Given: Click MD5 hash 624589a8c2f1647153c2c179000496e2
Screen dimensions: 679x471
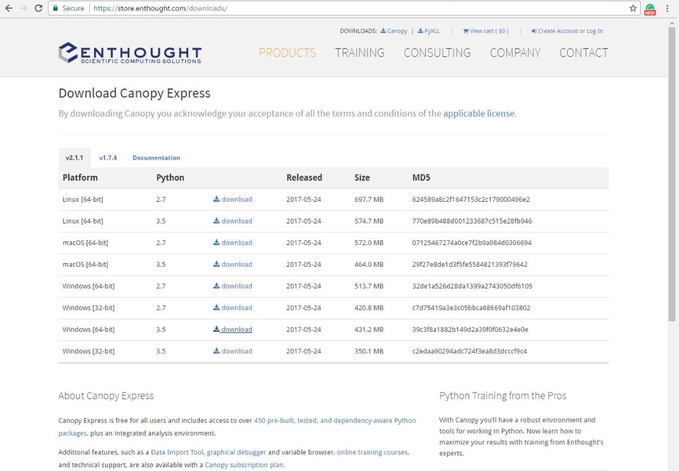Looking at the screenshot, I should tap(471, 199).
